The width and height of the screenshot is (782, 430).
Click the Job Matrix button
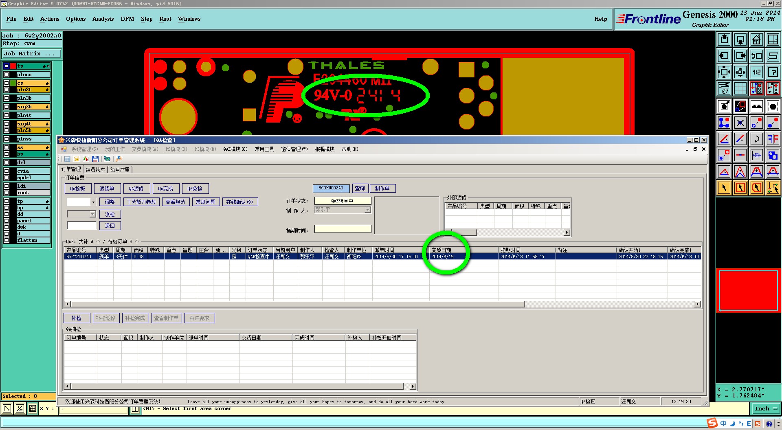32,54
